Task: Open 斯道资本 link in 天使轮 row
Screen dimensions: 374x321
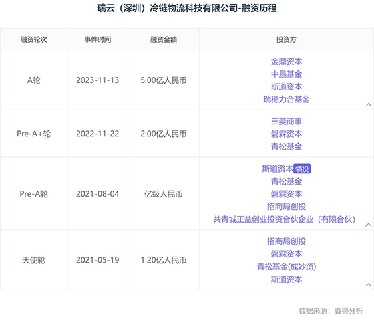Action: tap(287, 280)
